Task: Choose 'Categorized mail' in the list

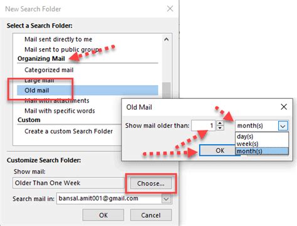Action: pyautogui.click(x=49, y=70)
